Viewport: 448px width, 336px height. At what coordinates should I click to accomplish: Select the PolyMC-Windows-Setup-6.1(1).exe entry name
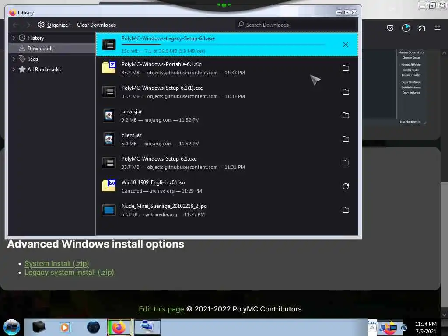(x=162, y=88)
